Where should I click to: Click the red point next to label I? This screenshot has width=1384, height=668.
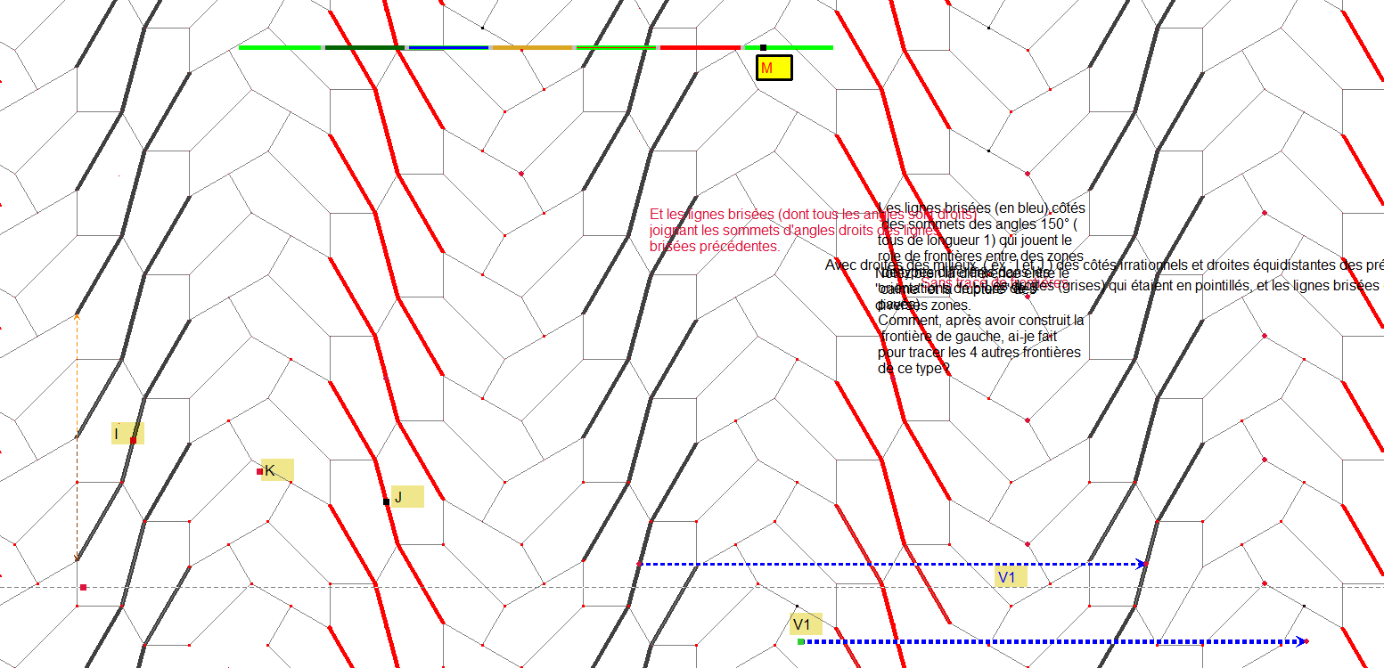[133, 440]
